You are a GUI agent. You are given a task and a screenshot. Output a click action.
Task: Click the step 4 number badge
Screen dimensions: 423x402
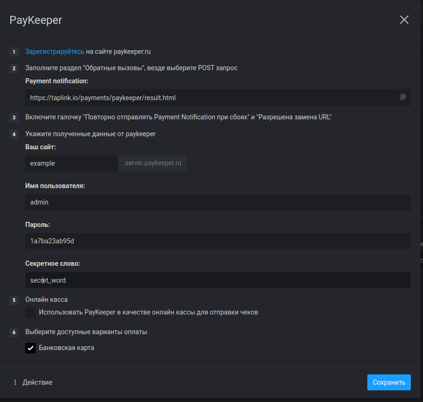pyautogui.click(x=14, y=134)
